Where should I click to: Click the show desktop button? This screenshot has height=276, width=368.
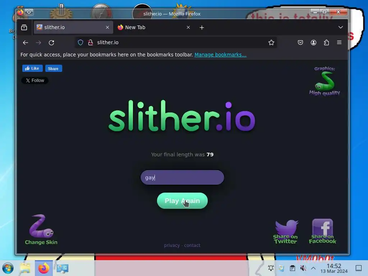coord(359,268)
